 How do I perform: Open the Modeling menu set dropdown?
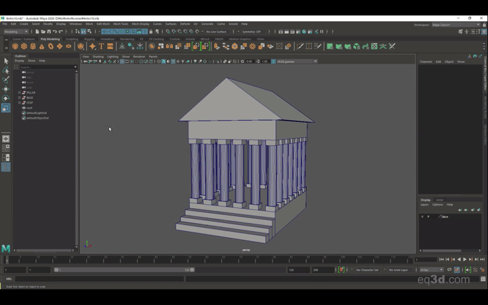16,31
